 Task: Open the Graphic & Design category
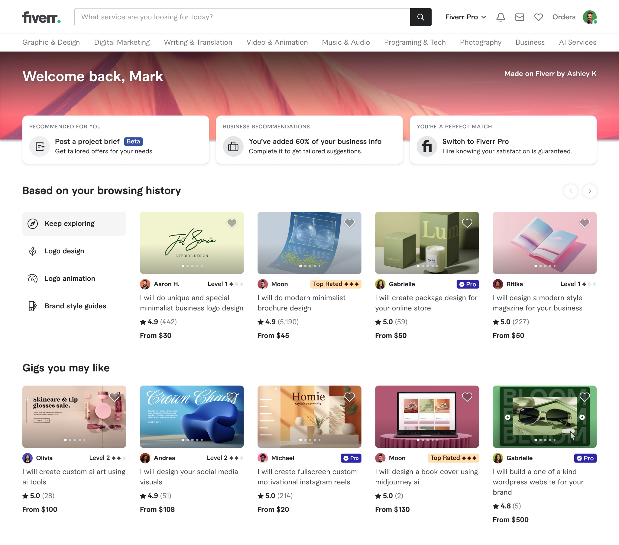click(51, 42)
